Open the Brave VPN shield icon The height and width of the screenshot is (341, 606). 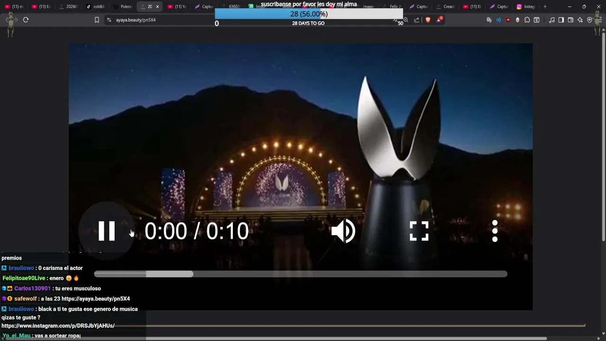pyautogui.click(x=589, y=20)
